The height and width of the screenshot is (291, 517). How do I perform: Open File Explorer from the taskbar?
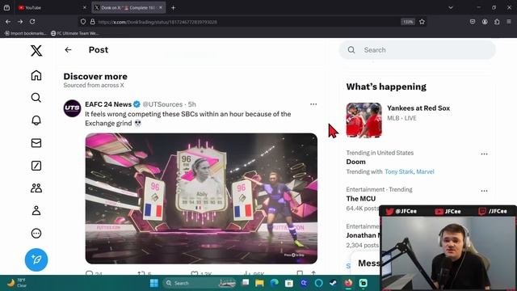(259, 283)
